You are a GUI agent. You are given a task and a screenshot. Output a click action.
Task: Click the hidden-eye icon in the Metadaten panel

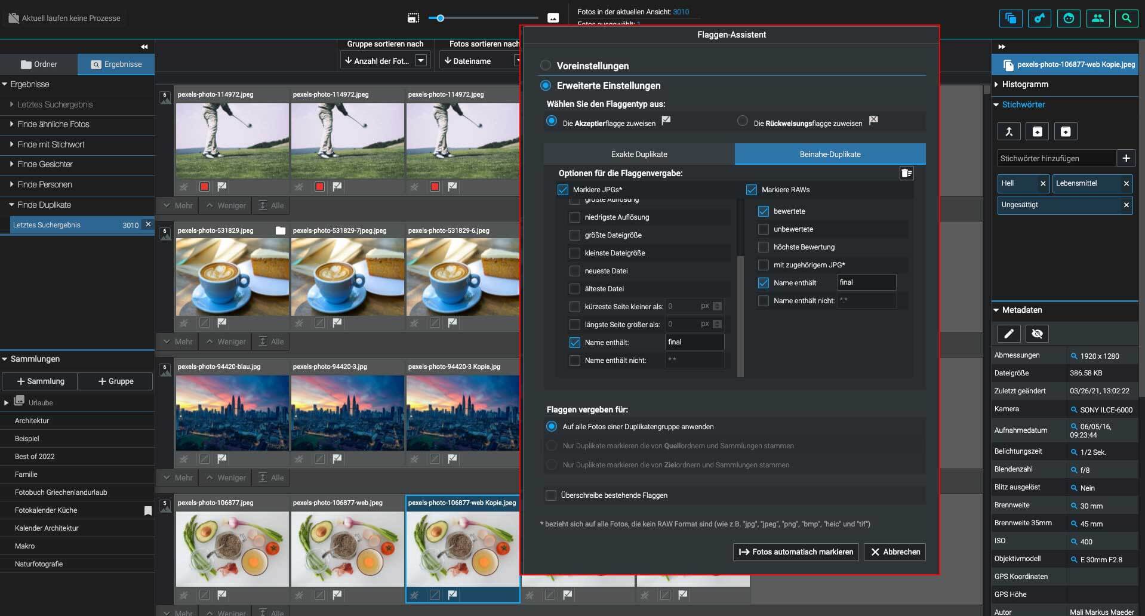[x=1037, y=334]
